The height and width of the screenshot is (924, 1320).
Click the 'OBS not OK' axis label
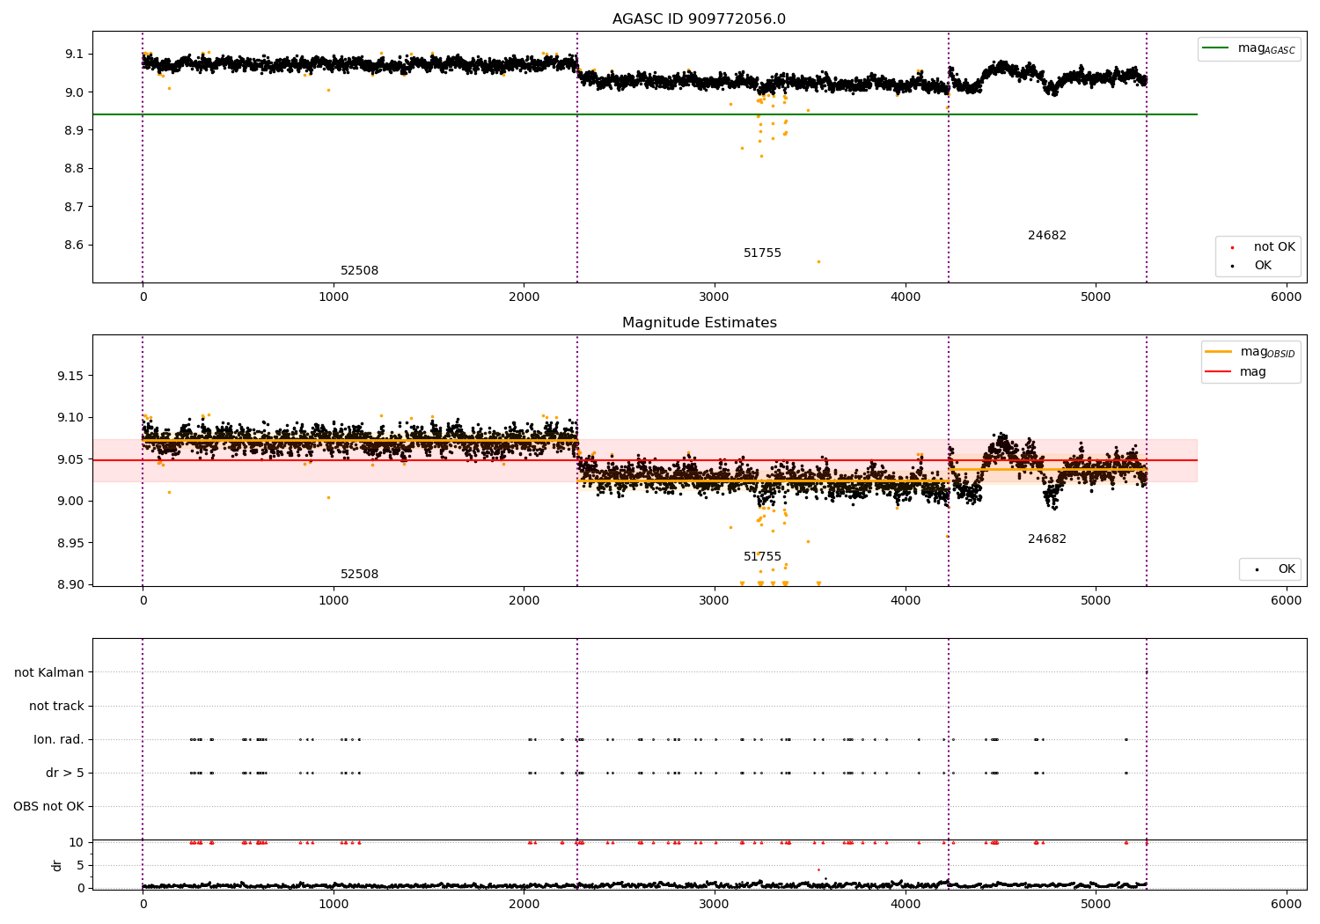pyautogui.click(x=48, y=807)
